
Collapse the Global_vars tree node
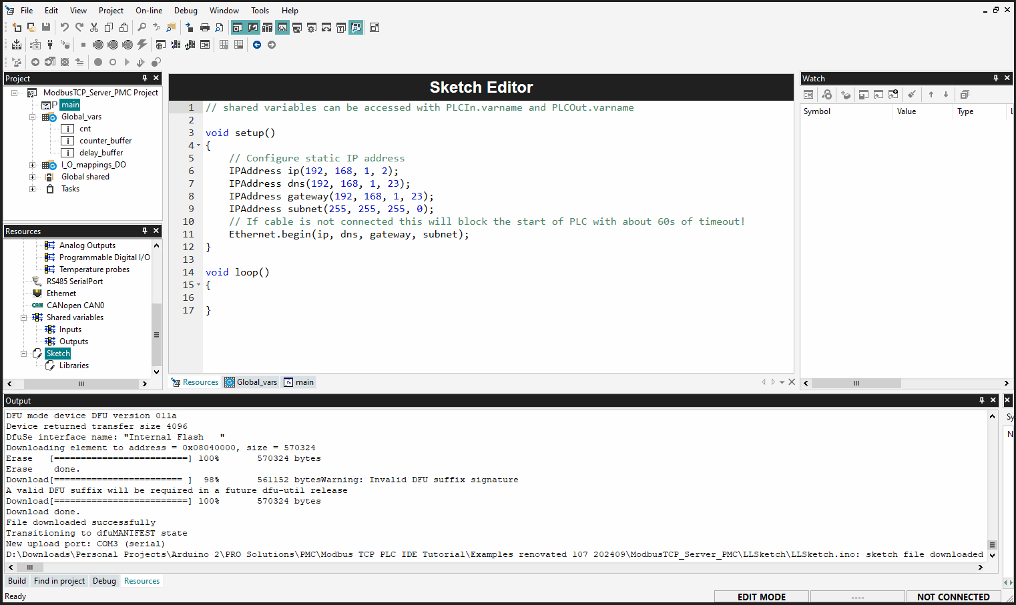(32, 117)
